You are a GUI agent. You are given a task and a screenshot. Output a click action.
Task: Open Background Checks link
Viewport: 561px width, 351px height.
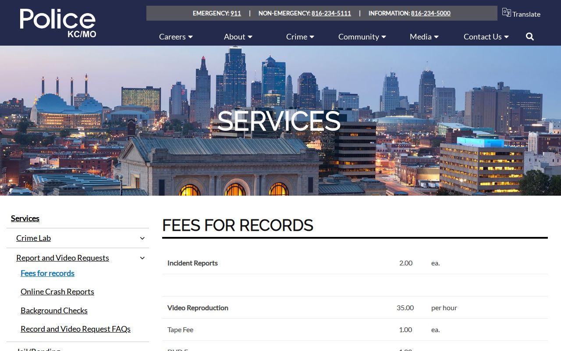54,311
